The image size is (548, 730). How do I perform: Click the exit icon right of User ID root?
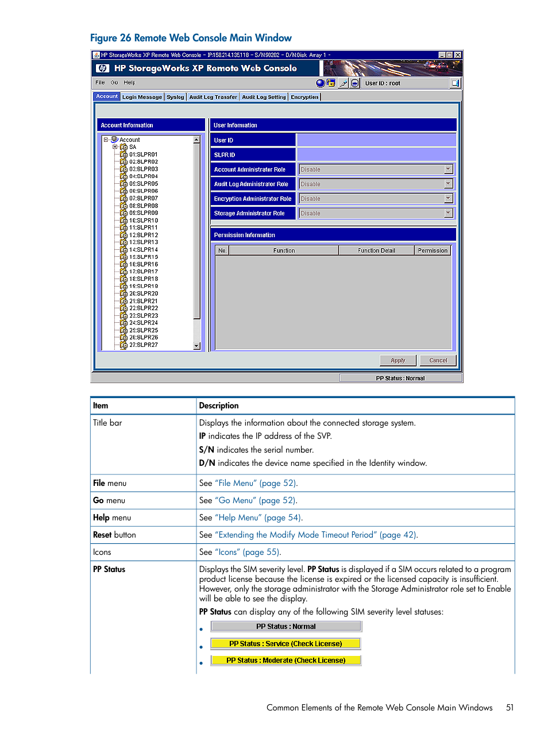pyautogui.click(x=456, y=83)
